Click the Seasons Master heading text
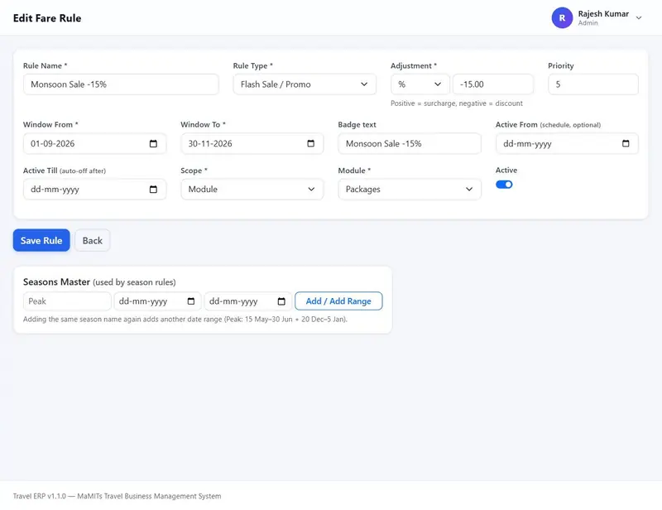 pyautogui.click(x=56, y=281)
